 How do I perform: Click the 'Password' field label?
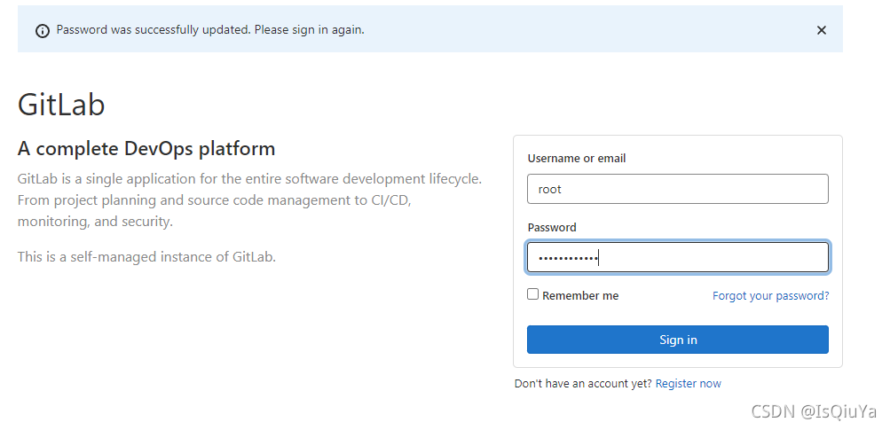pyautogui.click(x=552, y=228)
